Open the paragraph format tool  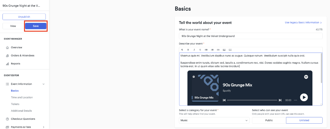[182, 50]
